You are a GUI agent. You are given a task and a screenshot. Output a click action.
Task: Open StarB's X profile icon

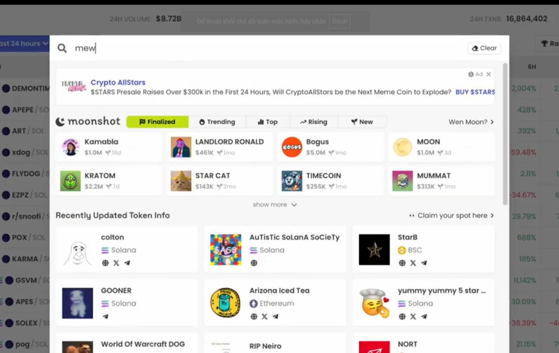tap(413, 263)
